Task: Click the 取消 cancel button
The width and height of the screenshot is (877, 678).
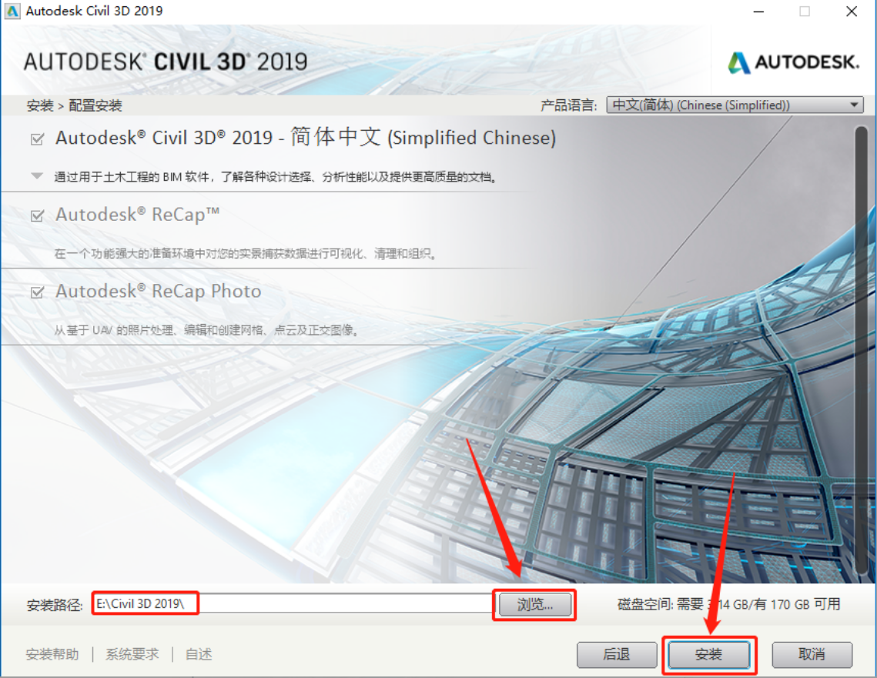Action: coord(812,654)
